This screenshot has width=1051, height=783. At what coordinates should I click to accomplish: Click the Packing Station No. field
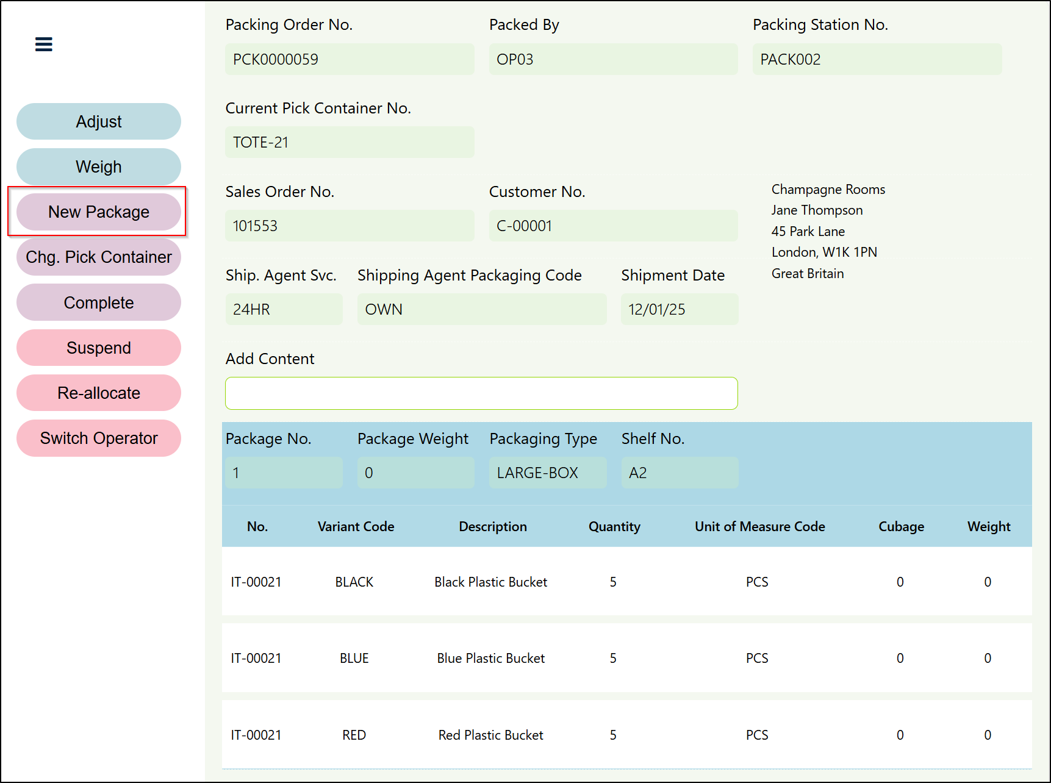click(x=876, y=59)
